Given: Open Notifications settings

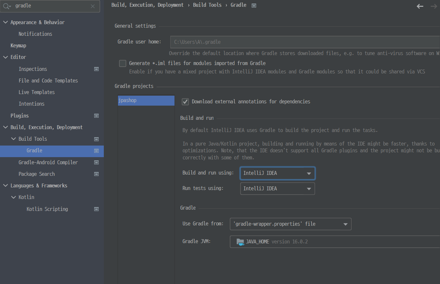Looking at the screenshot, I should (x=35, y=34).
